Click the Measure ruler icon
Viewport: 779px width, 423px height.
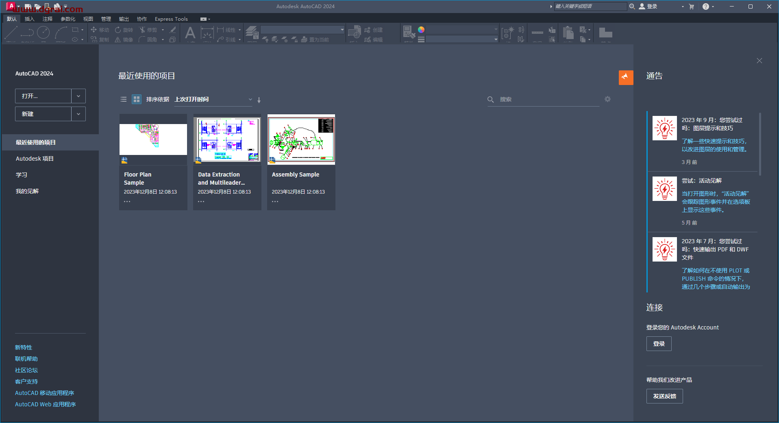537,32
